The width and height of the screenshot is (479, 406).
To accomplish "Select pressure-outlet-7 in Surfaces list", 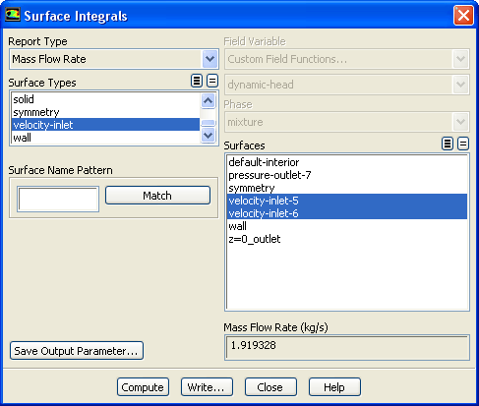I will coord(347,175).
